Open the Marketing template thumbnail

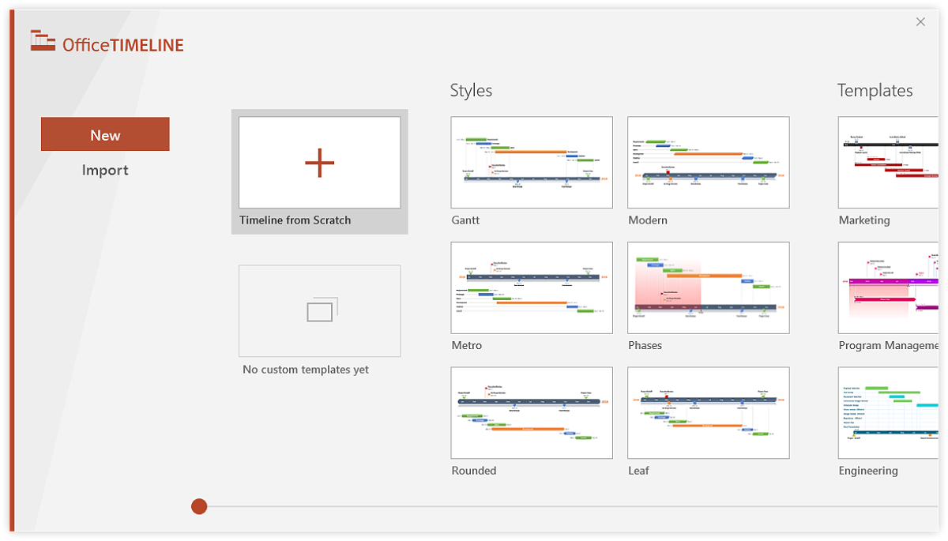pos(889,163)
